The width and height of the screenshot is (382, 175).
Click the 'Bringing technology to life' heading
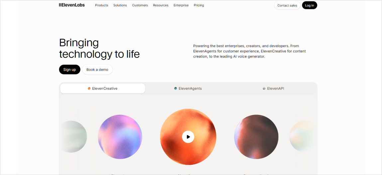[x=99, y=48]
